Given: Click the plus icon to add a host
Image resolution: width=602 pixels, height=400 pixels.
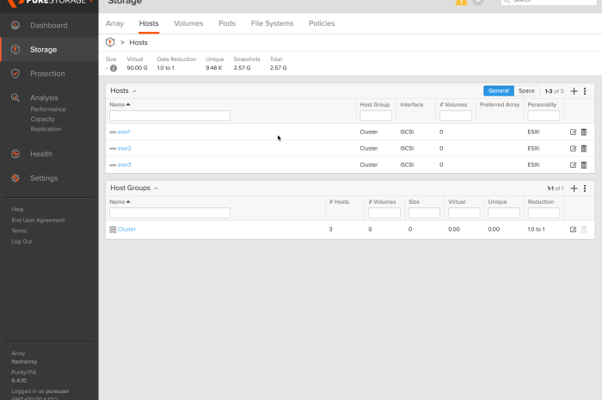Looking at the screenshot, I should [x=574, y=91].
